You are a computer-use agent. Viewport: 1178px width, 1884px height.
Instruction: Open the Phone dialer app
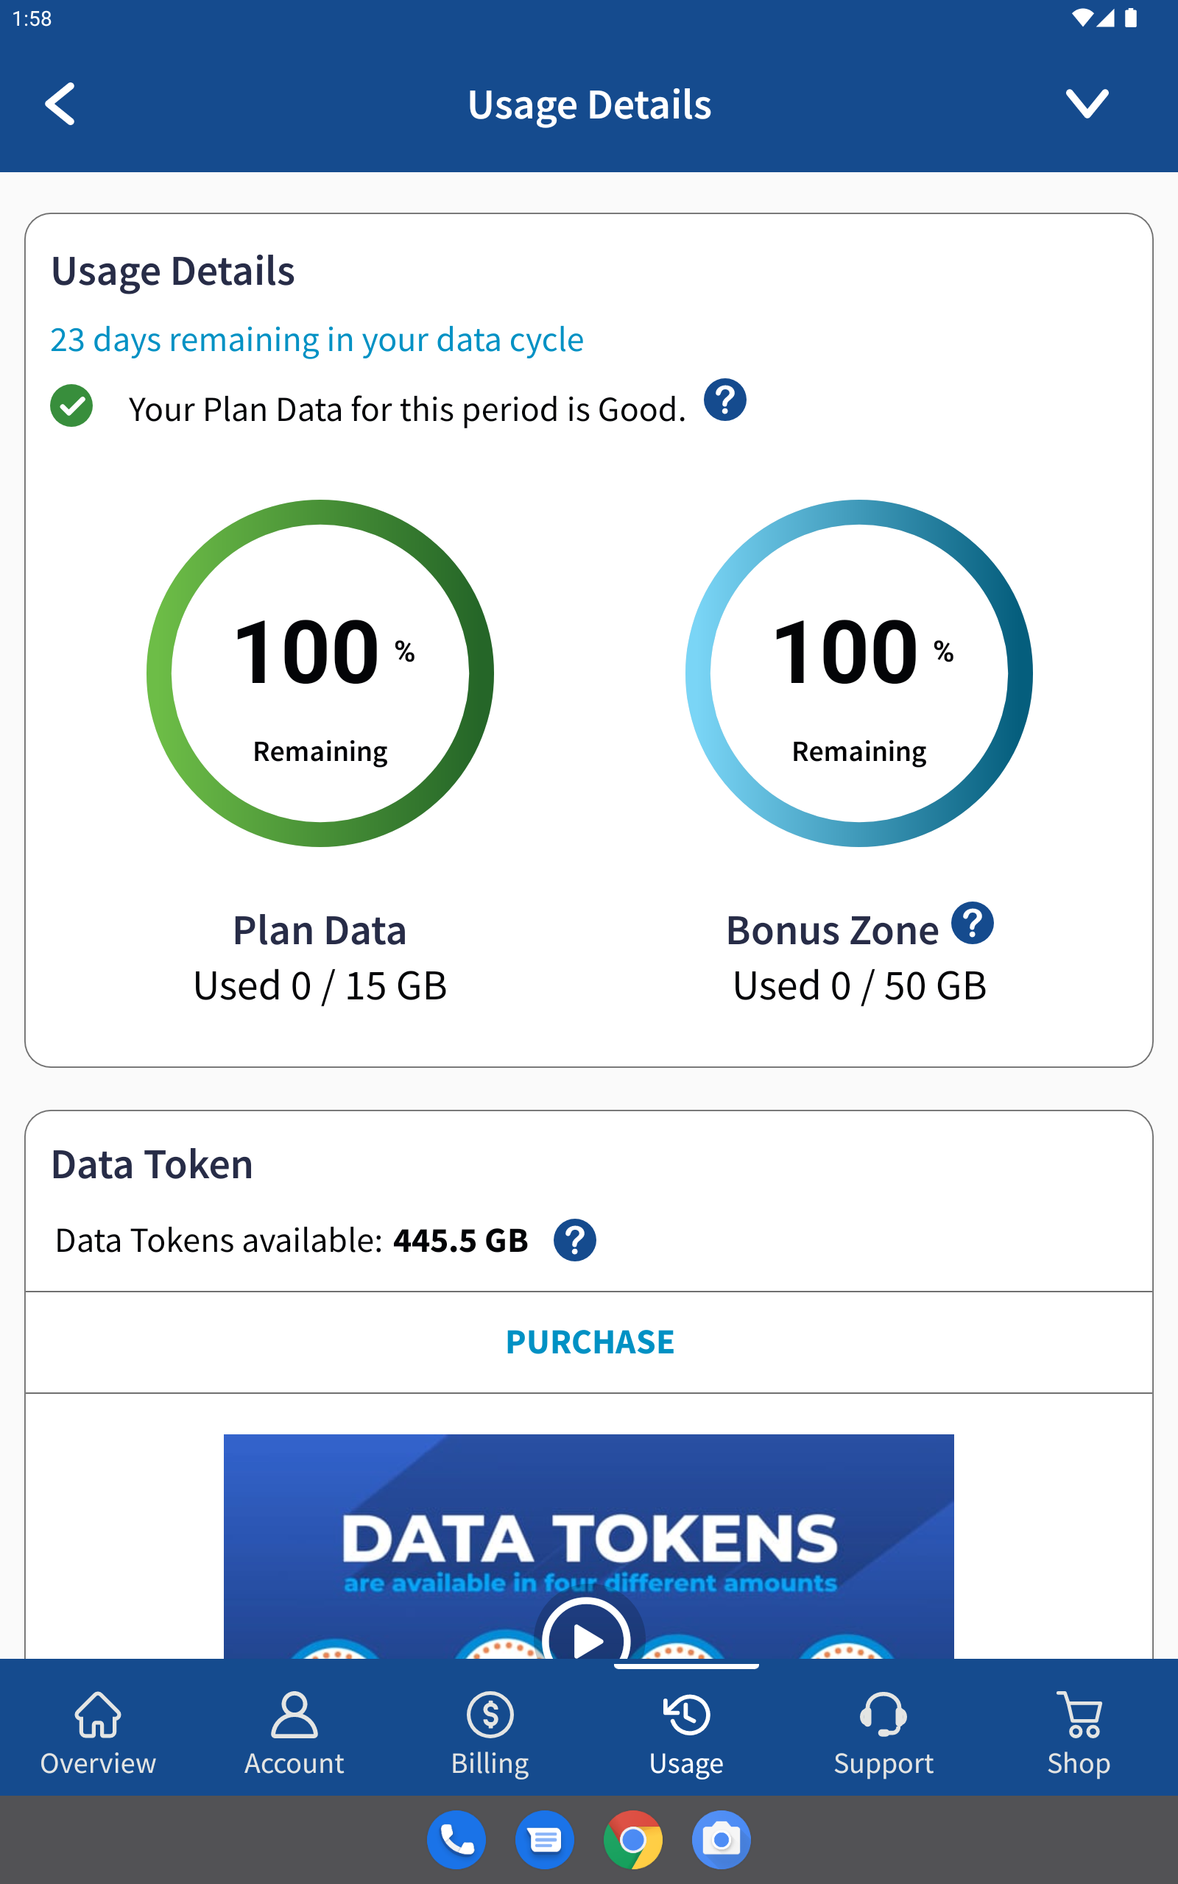click(x=456, y=1841)
